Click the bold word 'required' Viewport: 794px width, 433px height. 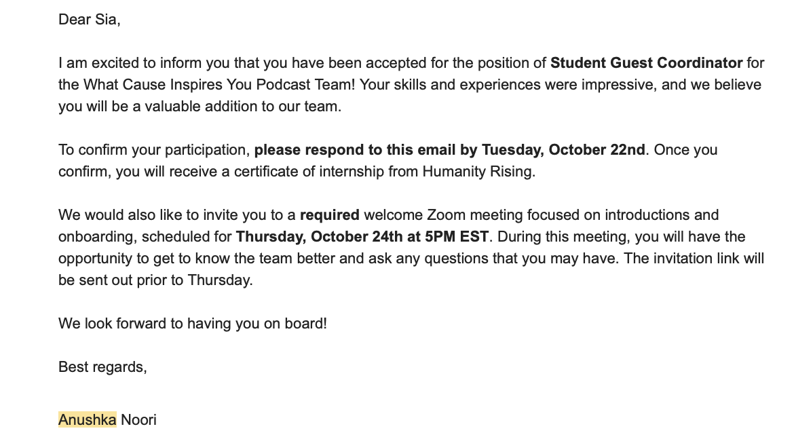click(330, 215)
